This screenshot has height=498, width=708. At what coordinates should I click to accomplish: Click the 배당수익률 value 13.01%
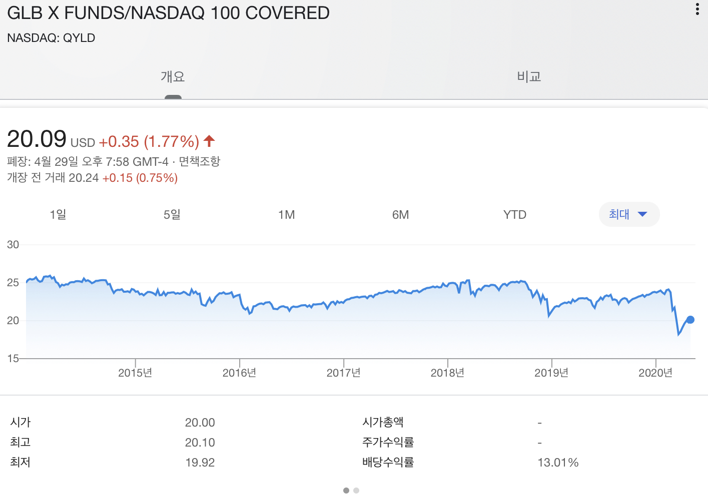[558, 463]
